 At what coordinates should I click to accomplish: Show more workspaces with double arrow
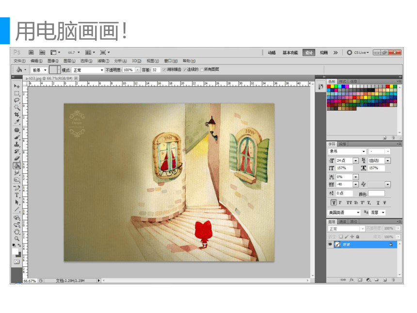336,52
